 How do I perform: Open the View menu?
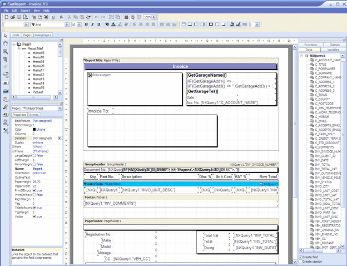pos(37,11)
